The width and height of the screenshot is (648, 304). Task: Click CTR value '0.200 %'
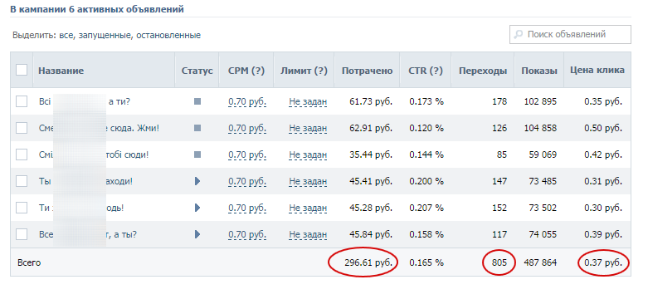(x=426, y=181)
